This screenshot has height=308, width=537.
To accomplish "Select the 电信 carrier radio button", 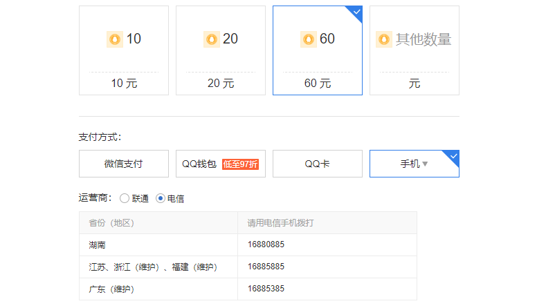I will [161, 198].
